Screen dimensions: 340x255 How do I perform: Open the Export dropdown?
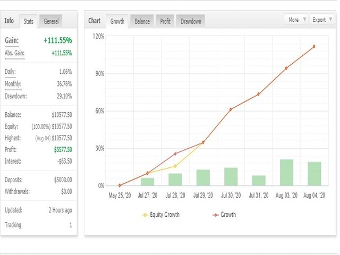coord(322,20)
